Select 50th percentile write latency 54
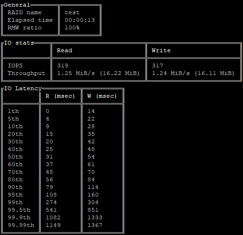Image resolution: width=243 pixels, height=235 pixels. [x=91, y=157]
